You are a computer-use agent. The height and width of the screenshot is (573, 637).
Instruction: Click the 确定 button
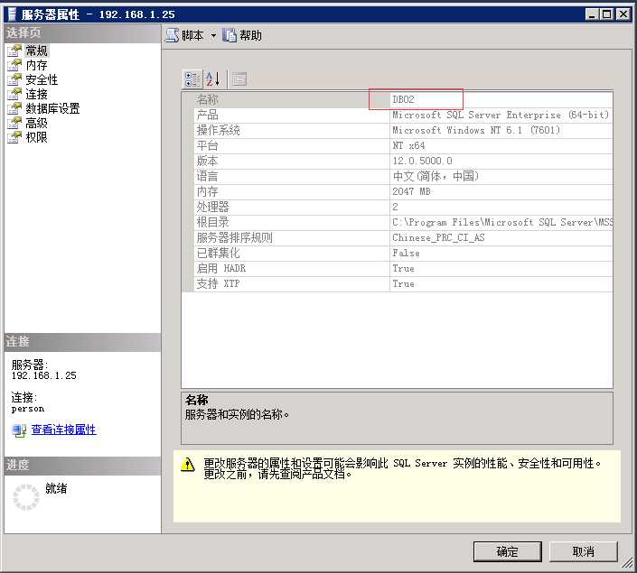coord(508,551)
